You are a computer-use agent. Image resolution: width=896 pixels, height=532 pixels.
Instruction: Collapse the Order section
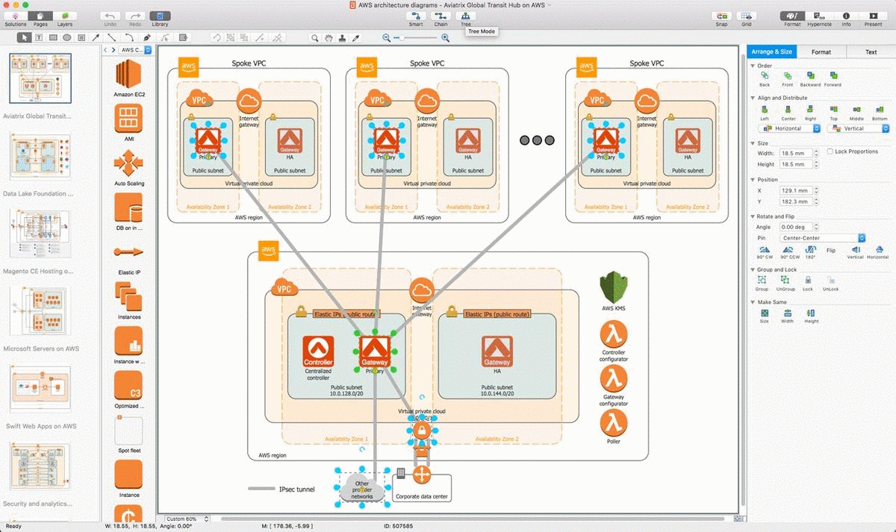(x=753, y=66)
